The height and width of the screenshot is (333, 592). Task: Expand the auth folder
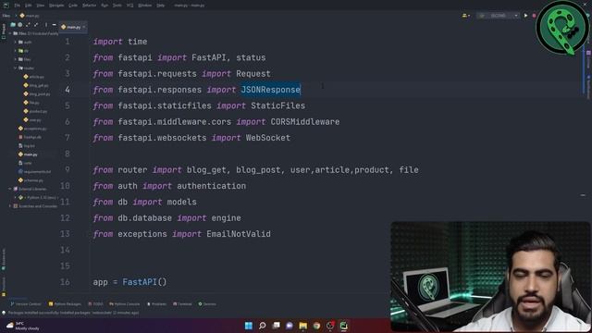coord(16,43)
